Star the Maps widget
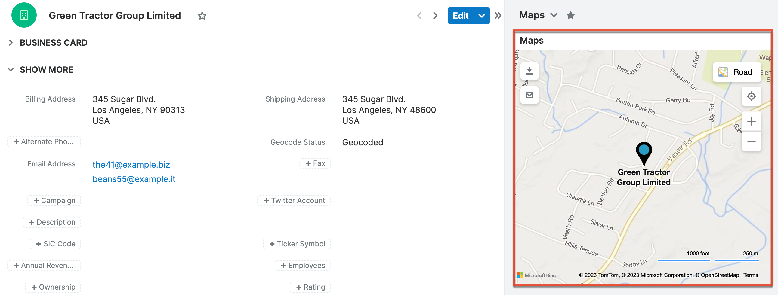Screen dimensions: 778x295 click(570, 15)
